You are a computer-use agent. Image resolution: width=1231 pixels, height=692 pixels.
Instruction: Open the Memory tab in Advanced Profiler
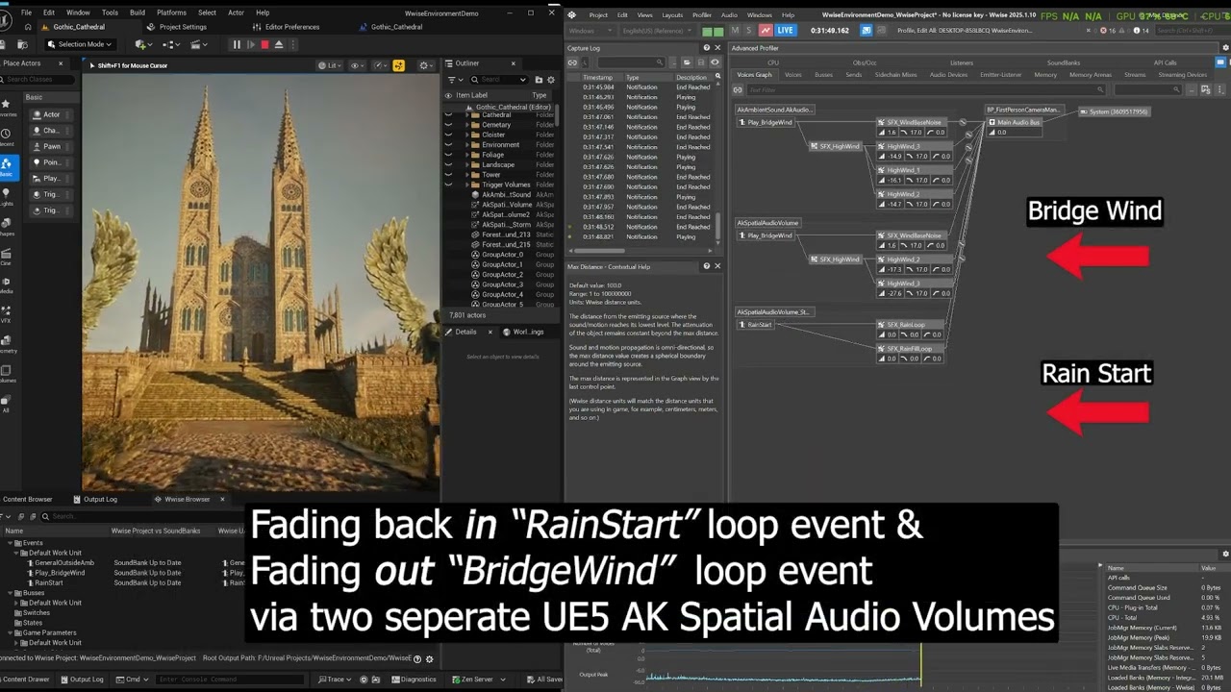pyautogui.click(x=1045, y=75)
